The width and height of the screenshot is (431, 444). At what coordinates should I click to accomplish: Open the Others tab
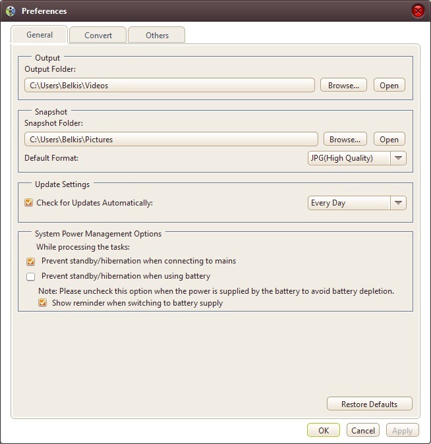(x=157, y=35)
